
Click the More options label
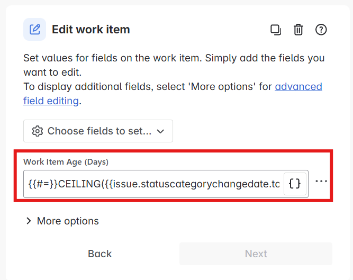coord(68,221)
